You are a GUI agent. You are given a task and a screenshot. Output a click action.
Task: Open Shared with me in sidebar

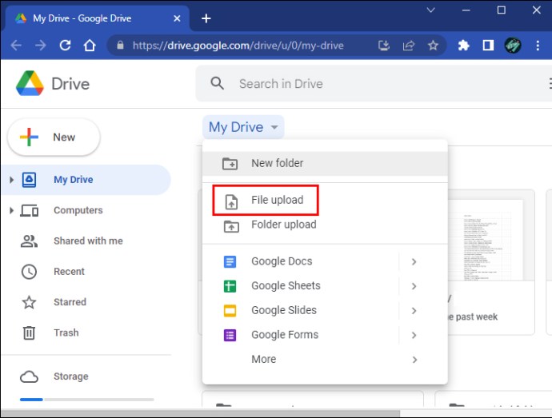click(88, 241)
